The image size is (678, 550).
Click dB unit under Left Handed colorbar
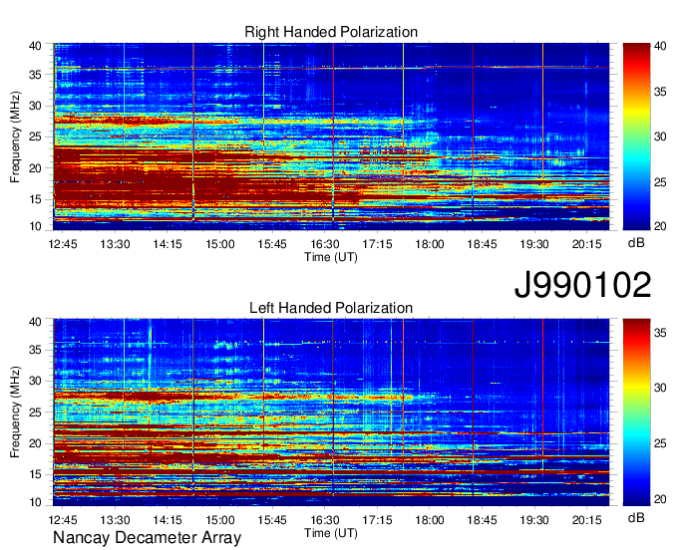point(636,517)
